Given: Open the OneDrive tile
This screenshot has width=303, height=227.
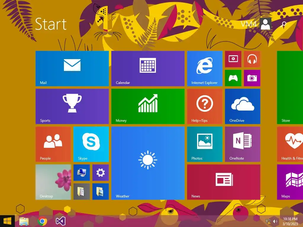Looking at the screenshot, I should [x=243, y=106].
